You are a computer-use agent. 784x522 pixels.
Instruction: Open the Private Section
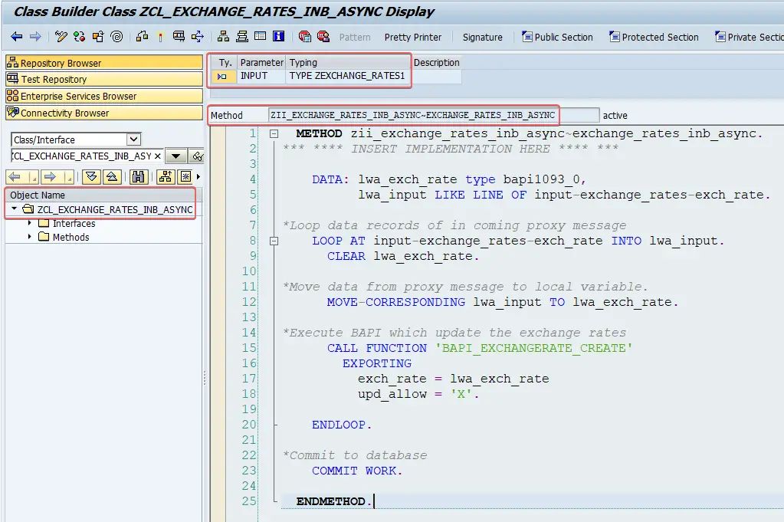pos(749,37)
